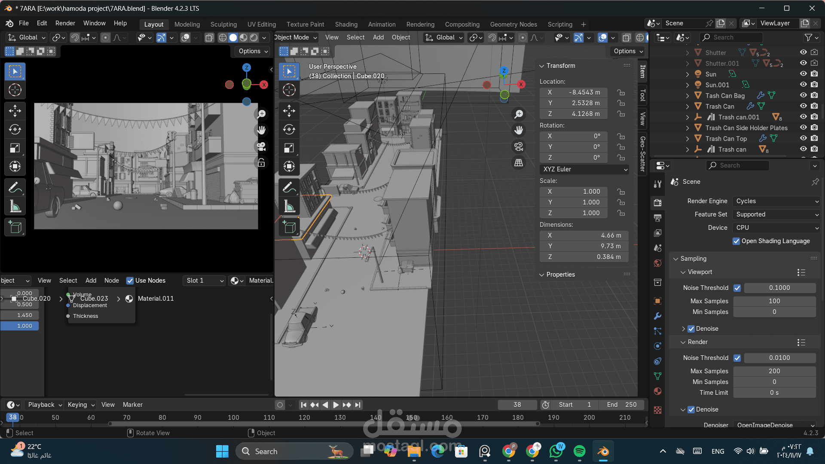The image size is (825, 464).
Task: Open the XYZ Euler rotation mode dropdown
Action: (x=584, y=169)
